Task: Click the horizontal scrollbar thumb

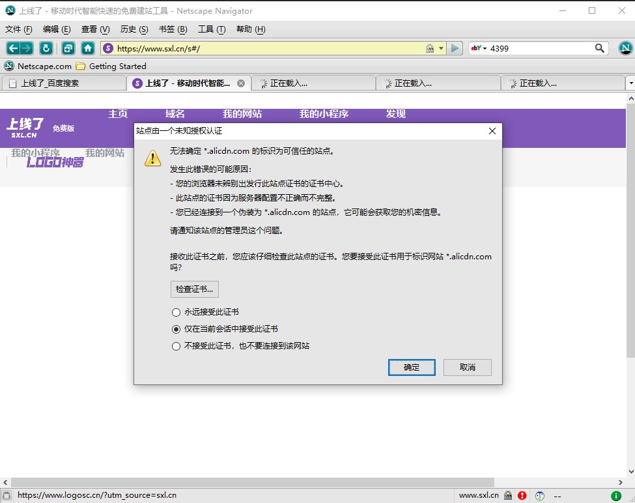Action: (x=252, y=482)
